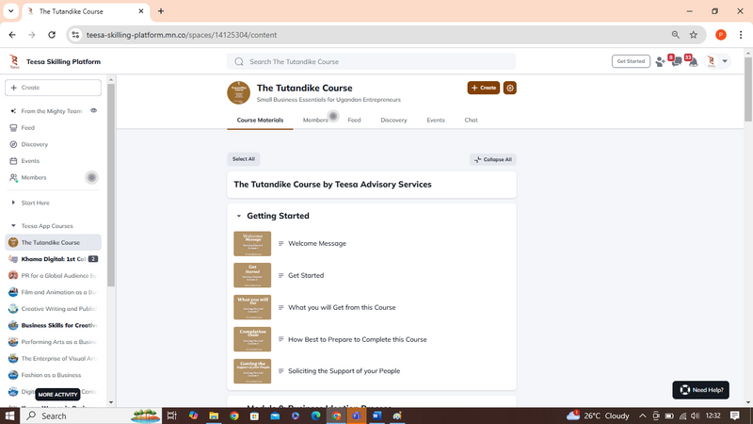Switch to Events tab in course
The image size is (753, 424).
pyautogui.click(x=436, y=121)
